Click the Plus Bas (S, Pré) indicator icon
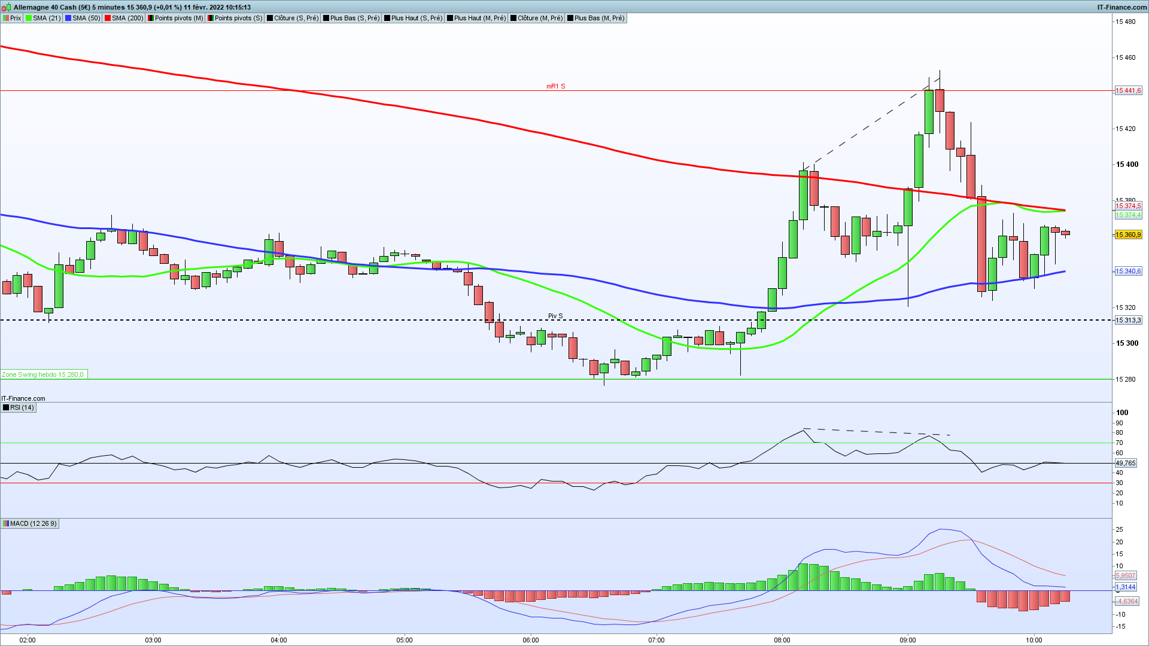Viewport: 1149px width, 646px height. (x=326, y=18)
